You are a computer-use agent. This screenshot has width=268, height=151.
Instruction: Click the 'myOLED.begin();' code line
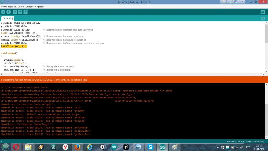pyautogui.click(x=14, y=60)
